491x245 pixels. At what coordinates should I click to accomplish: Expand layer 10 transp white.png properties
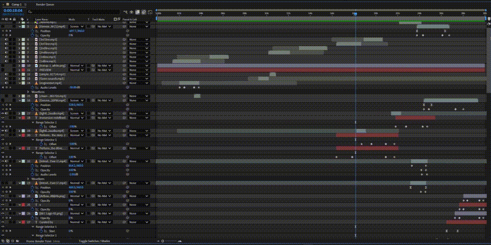19,65
